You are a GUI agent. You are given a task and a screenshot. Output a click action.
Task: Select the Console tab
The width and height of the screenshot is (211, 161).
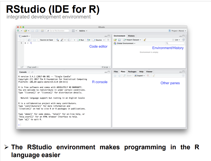click(23, 72)
